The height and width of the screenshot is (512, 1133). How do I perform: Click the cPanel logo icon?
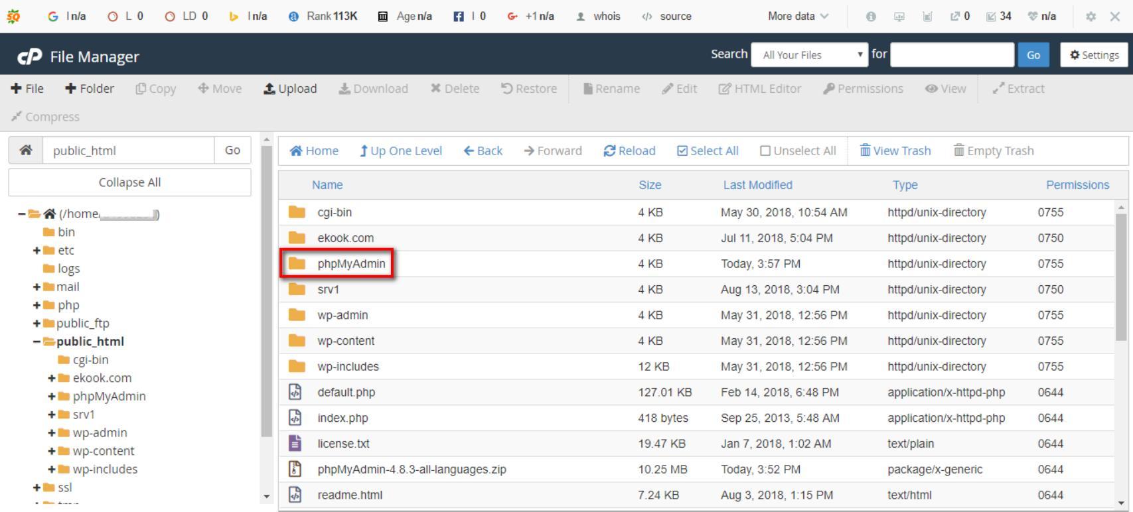pos(30,56)
